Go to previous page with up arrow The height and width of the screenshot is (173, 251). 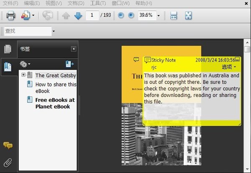click(66, 16)
